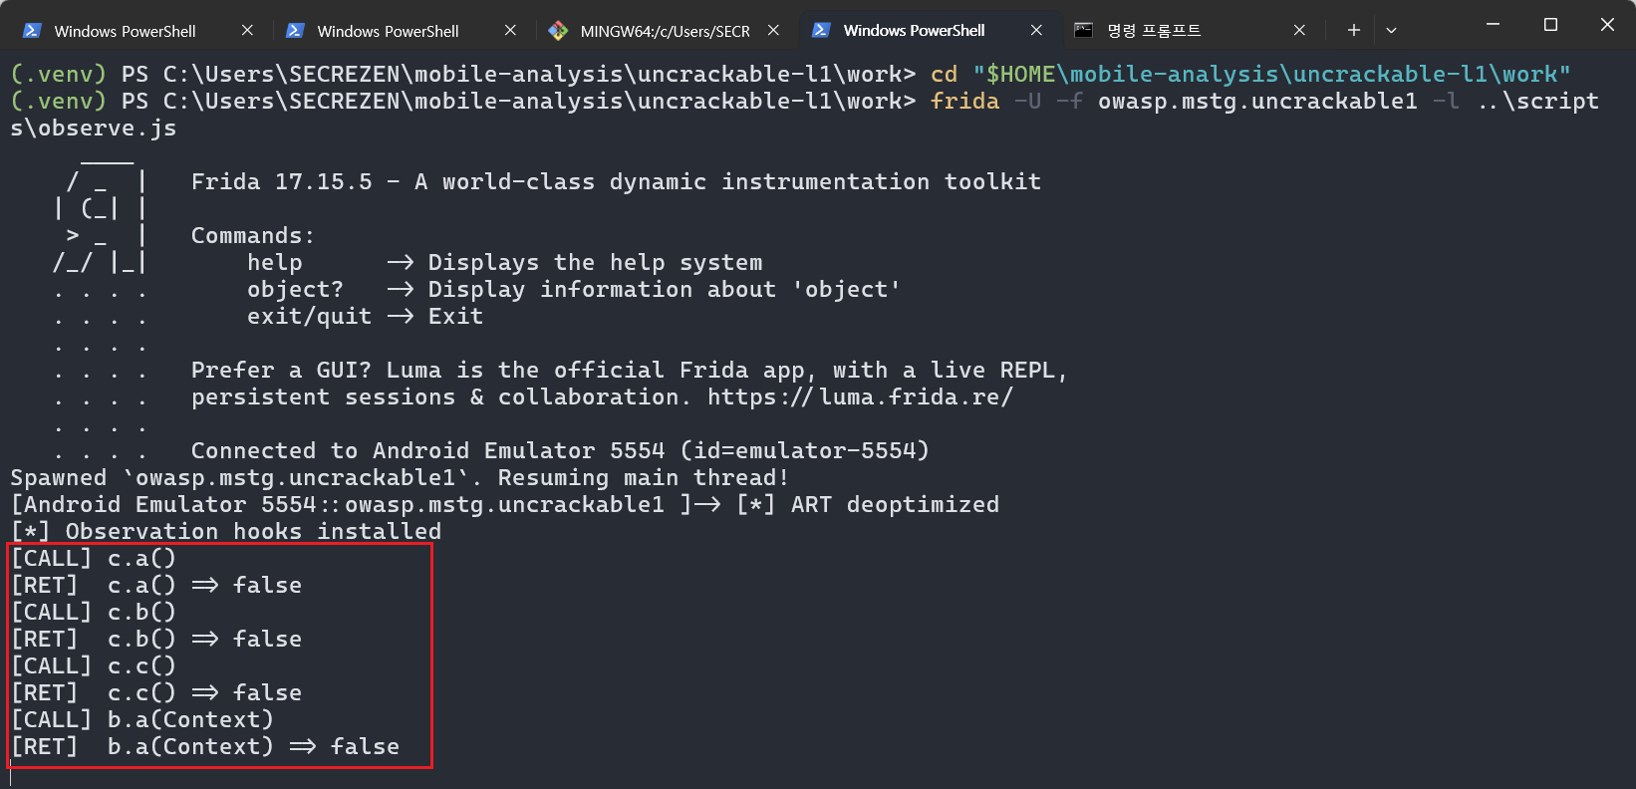Click the b.a(Context) false return line
The height and width of the screenshot is (789, 1636).
point(205,747)
